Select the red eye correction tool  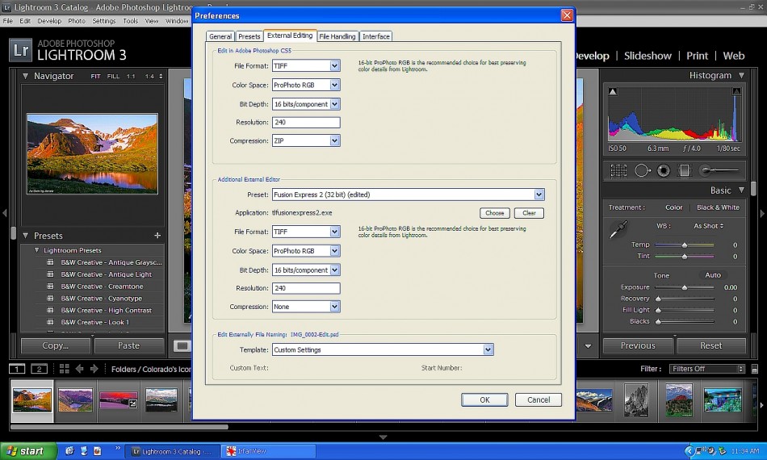(x=664, y=170)
